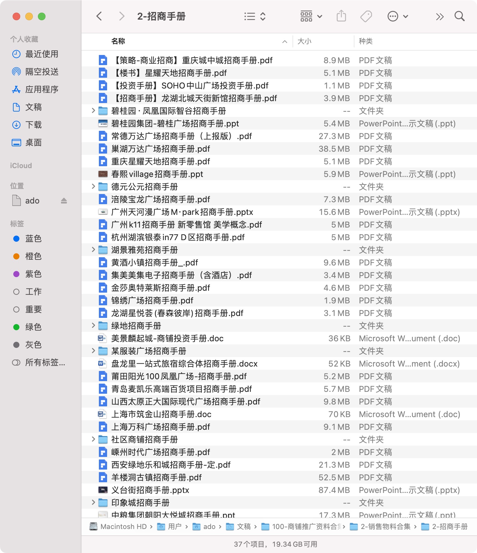Select 盘龙里一站式旅宿综合体招商手册.docx icon
This screenshot has height=553, width=477.
(x=102, y=364)
